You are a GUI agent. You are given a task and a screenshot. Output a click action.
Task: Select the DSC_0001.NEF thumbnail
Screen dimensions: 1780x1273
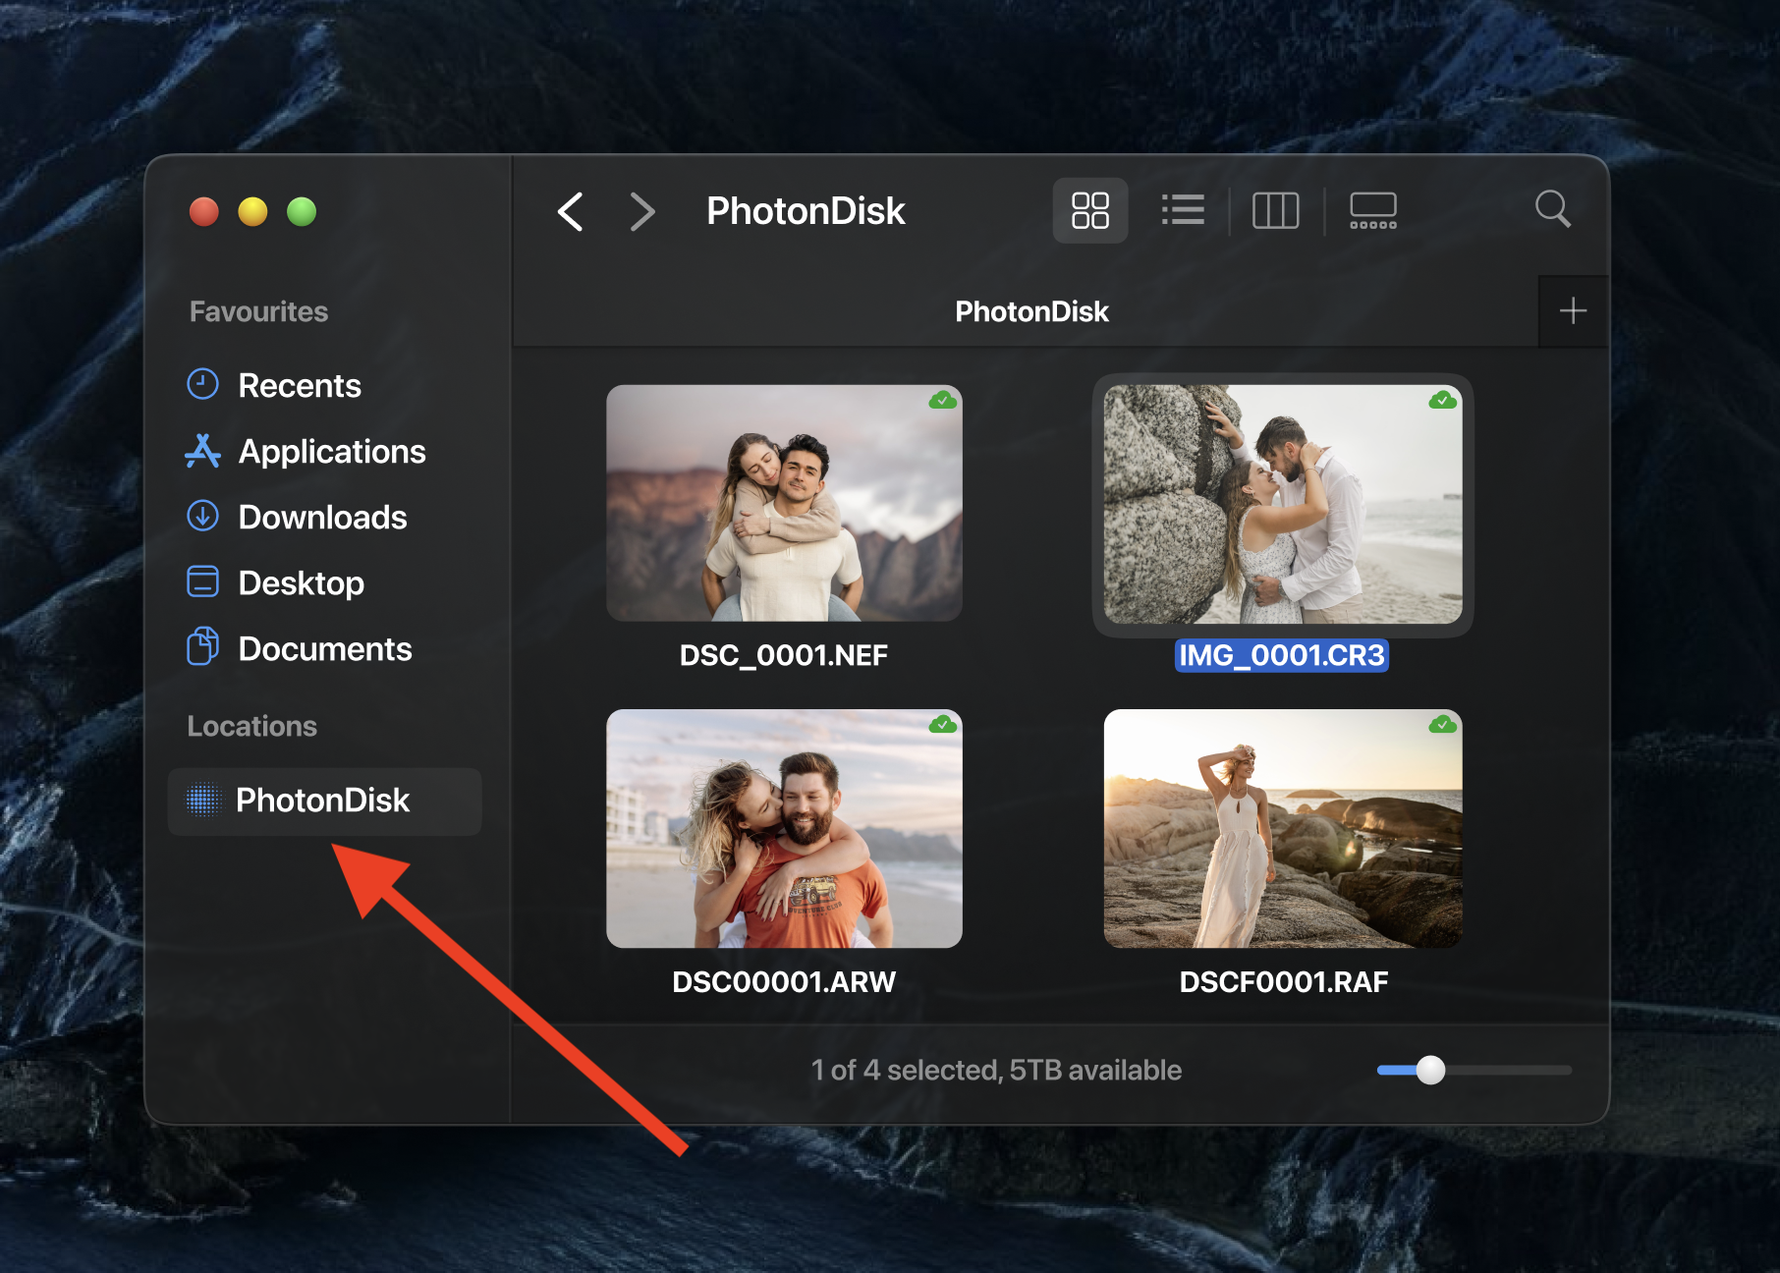(784, 503)
